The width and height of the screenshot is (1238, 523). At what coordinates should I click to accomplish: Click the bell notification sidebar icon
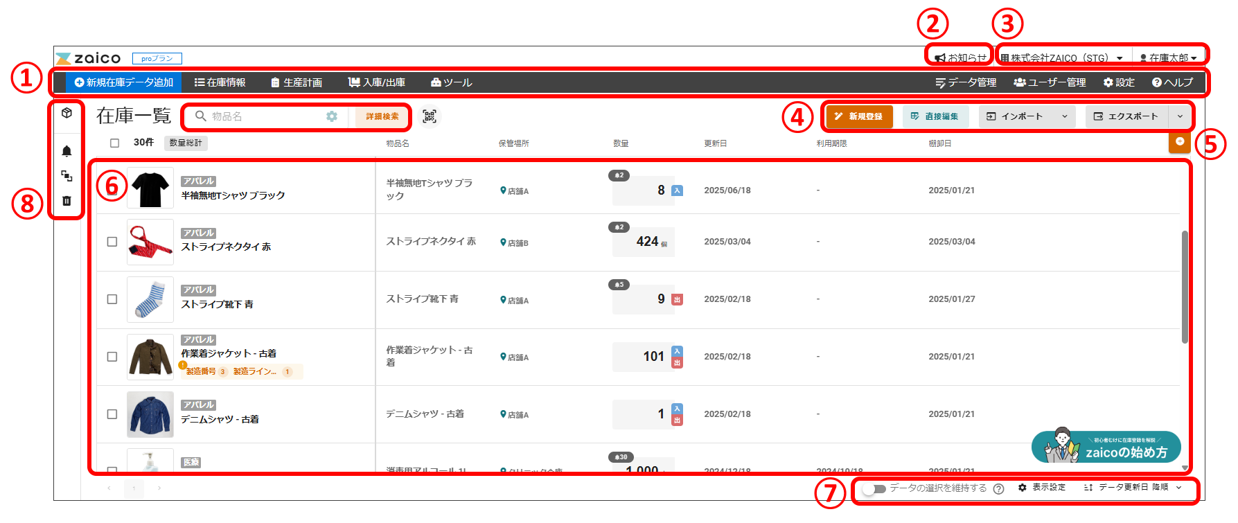67,151
